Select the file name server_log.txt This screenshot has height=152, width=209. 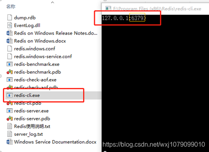click(x=28, y=134)
